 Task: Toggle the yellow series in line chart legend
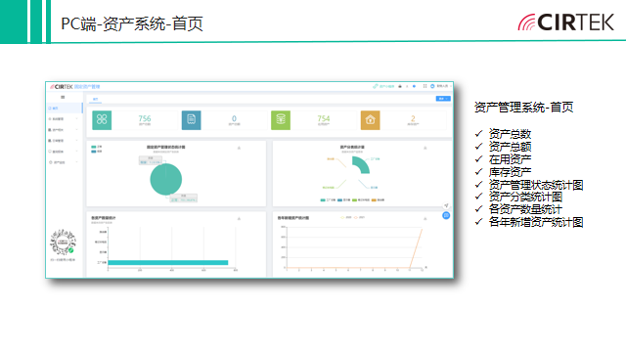pyautogui.click(x=345, y=217)
